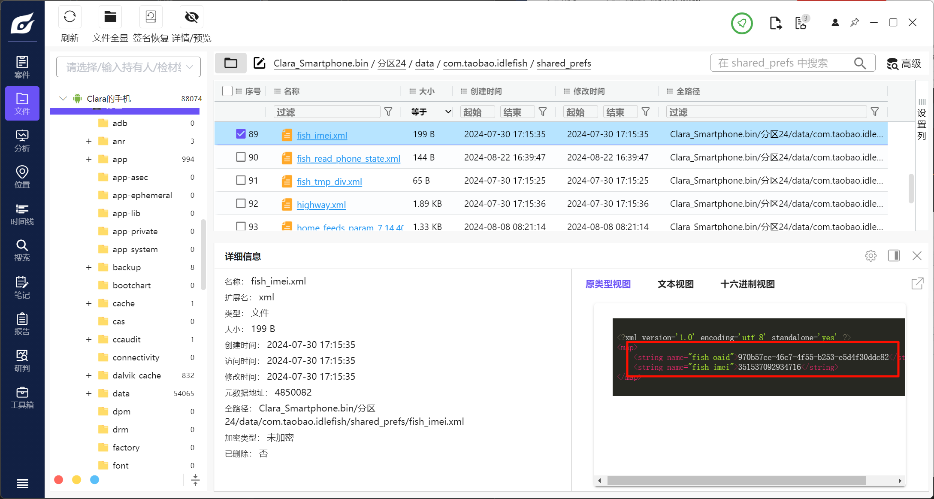Uncheck the fish_imei.xml row checkbox

[x=241, y=134]
